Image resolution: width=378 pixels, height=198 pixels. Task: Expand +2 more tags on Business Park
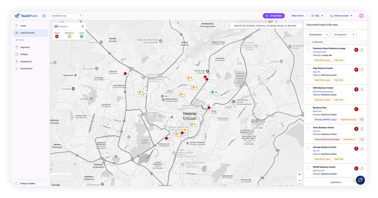point(361,120)
